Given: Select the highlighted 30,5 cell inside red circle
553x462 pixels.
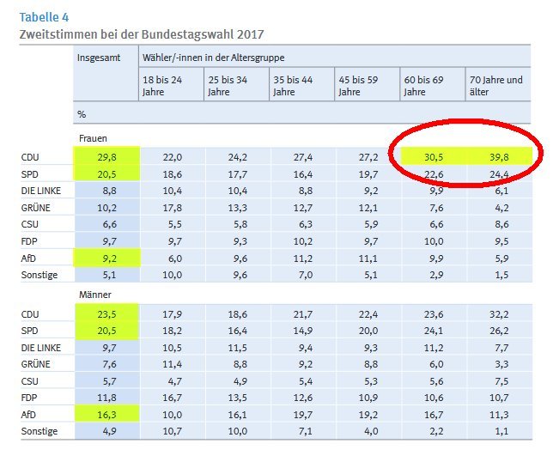Looking at the screenshot, I should 432,155.
